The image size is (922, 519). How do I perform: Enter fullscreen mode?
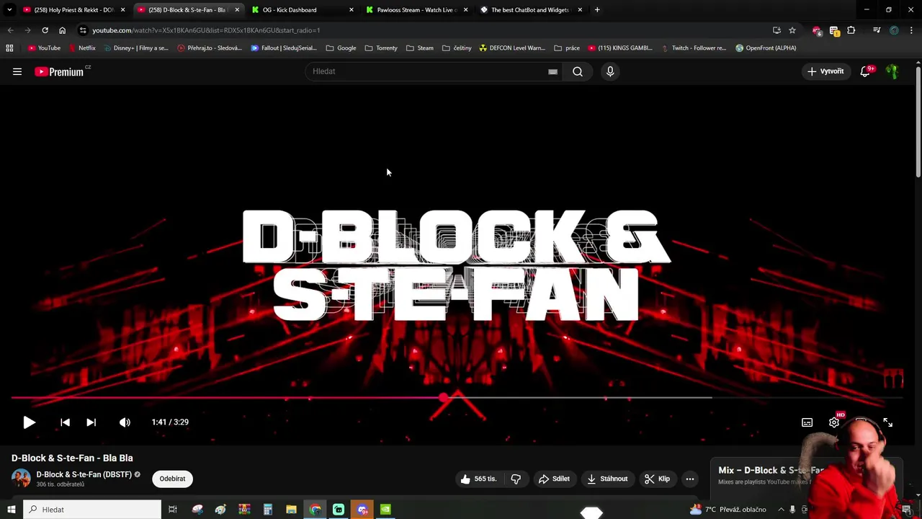(887, 422)
